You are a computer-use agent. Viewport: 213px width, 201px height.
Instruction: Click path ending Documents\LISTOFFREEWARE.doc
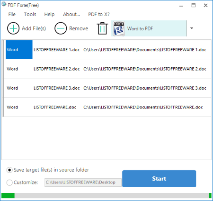tap(143, 107)
